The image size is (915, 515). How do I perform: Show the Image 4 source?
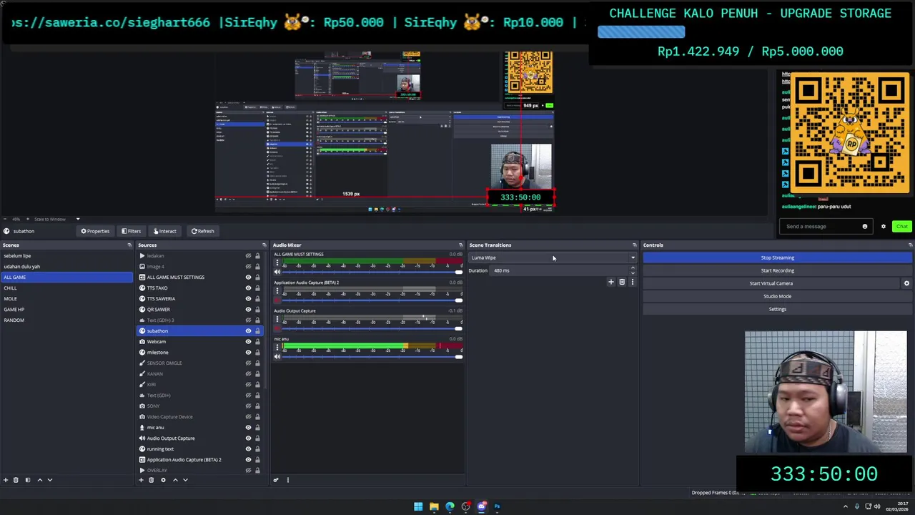point(248,266)
